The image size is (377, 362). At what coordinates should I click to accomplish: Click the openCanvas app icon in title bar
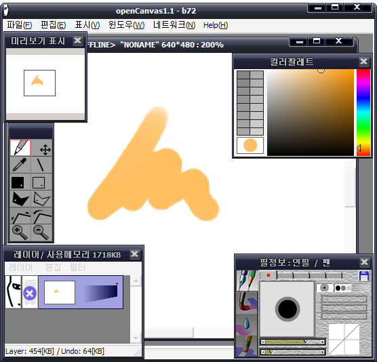click(x=6, y=10)
